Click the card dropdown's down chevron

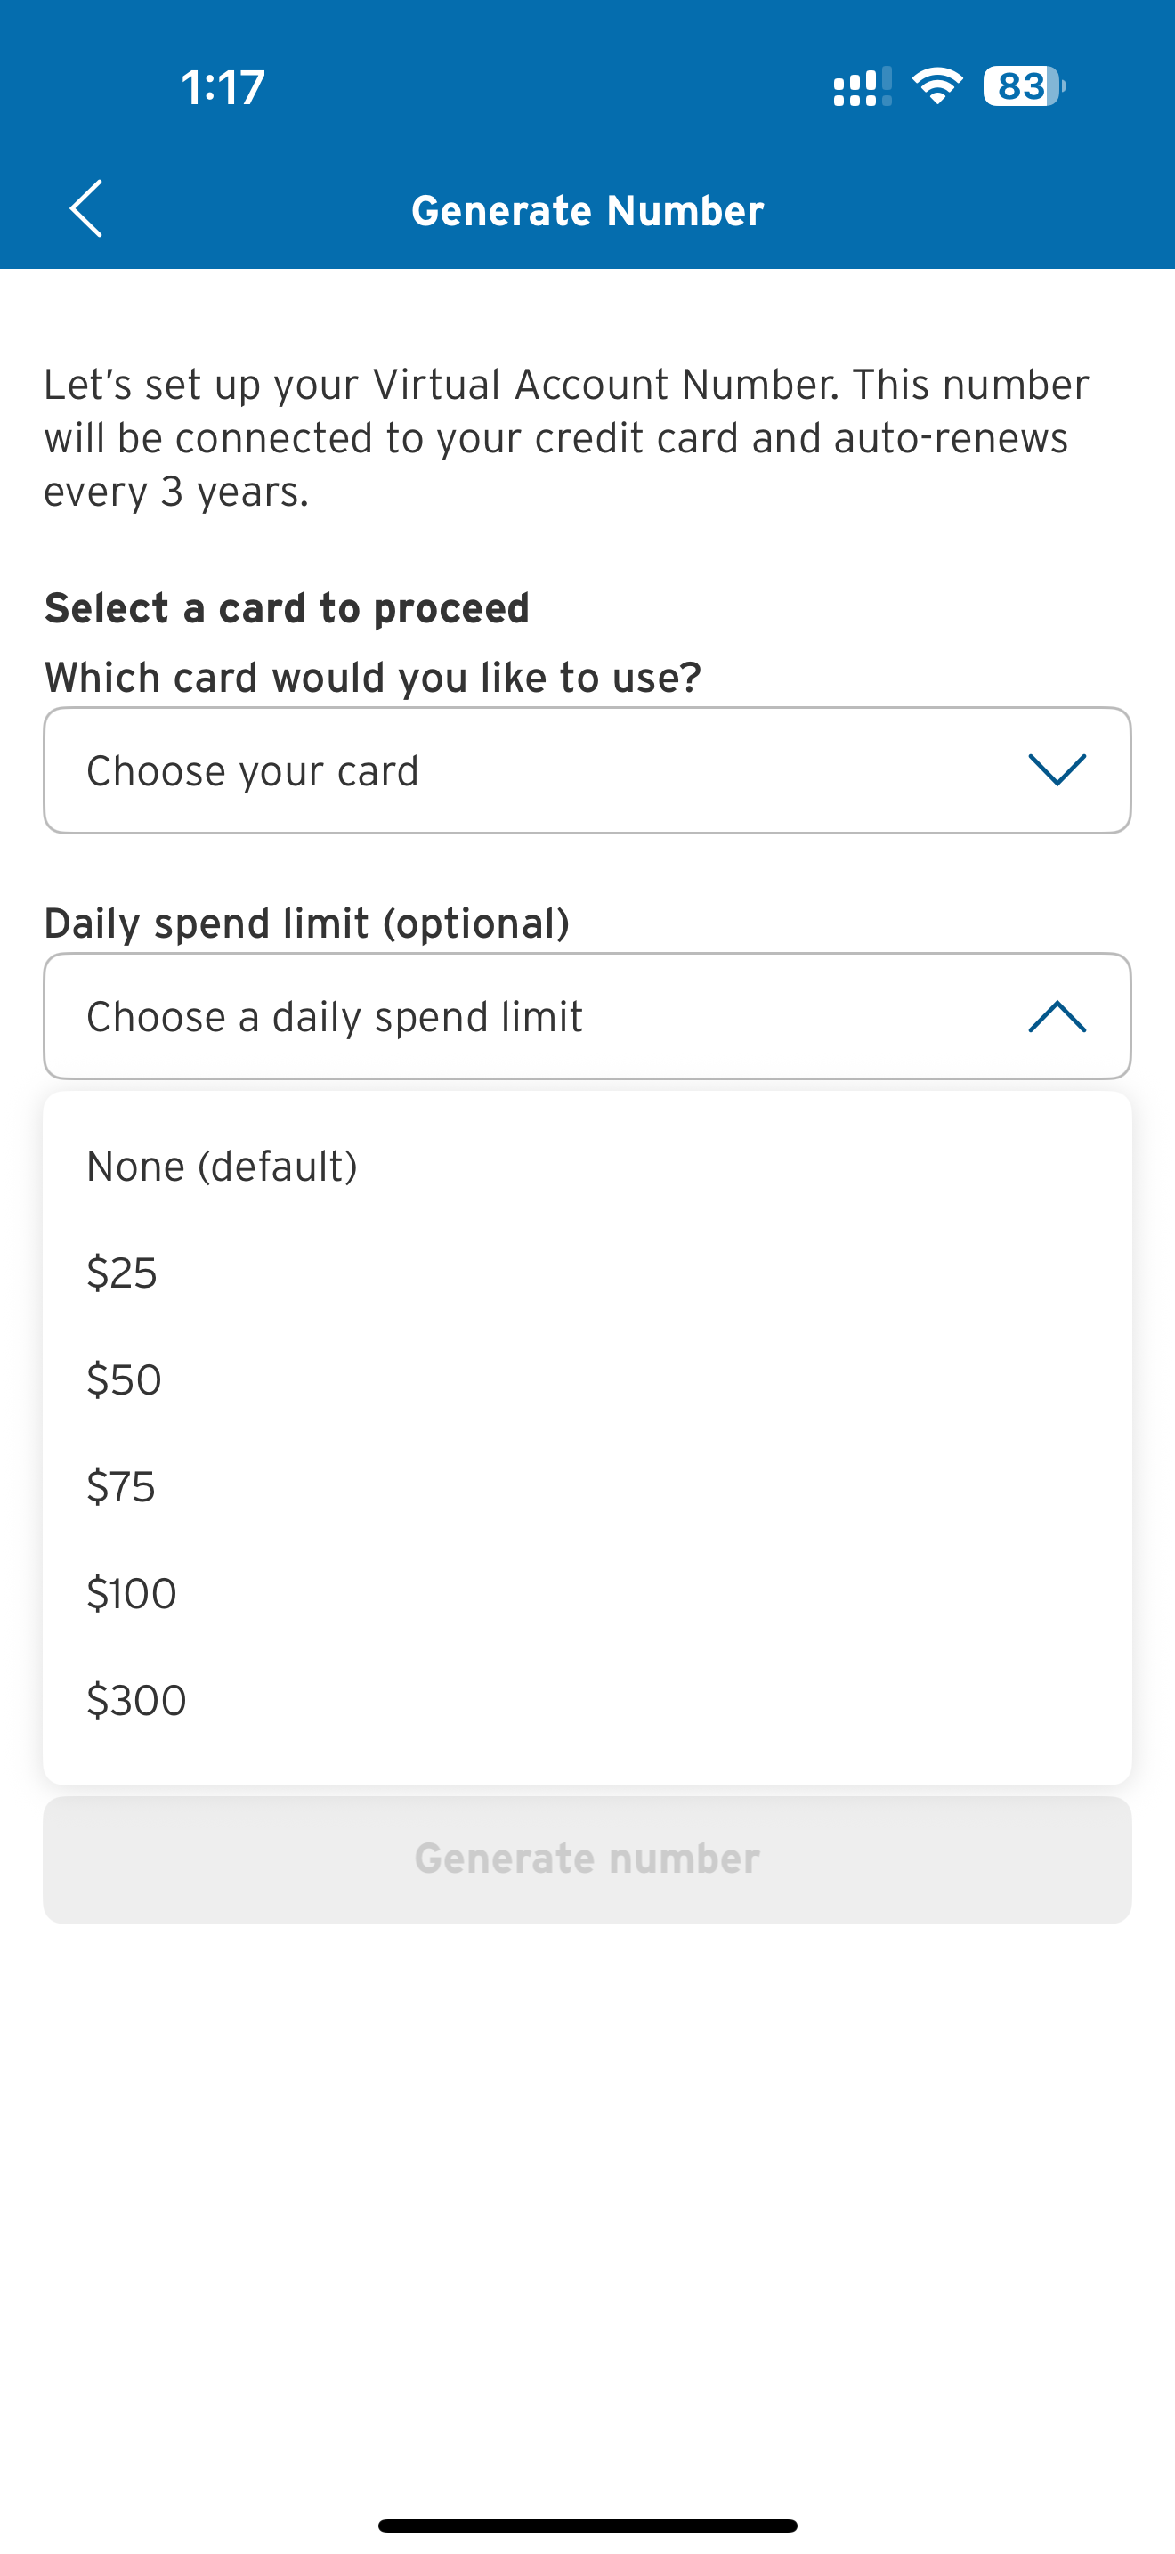coord(1057,769)
